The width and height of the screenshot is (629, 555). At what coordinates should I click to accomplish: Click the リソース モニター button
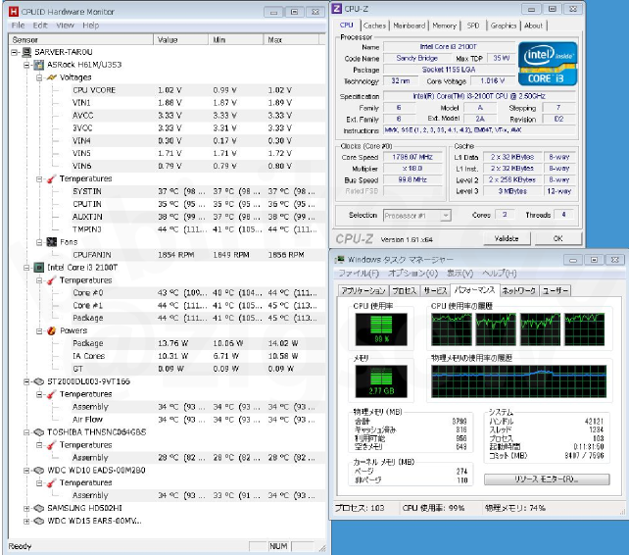(545, 479)
